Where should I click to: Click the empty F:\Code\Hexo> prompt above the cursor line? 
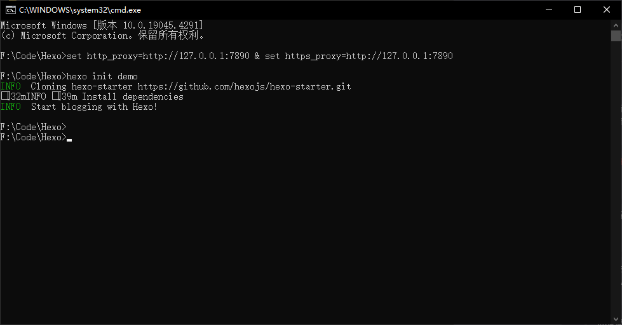[33, 127]
